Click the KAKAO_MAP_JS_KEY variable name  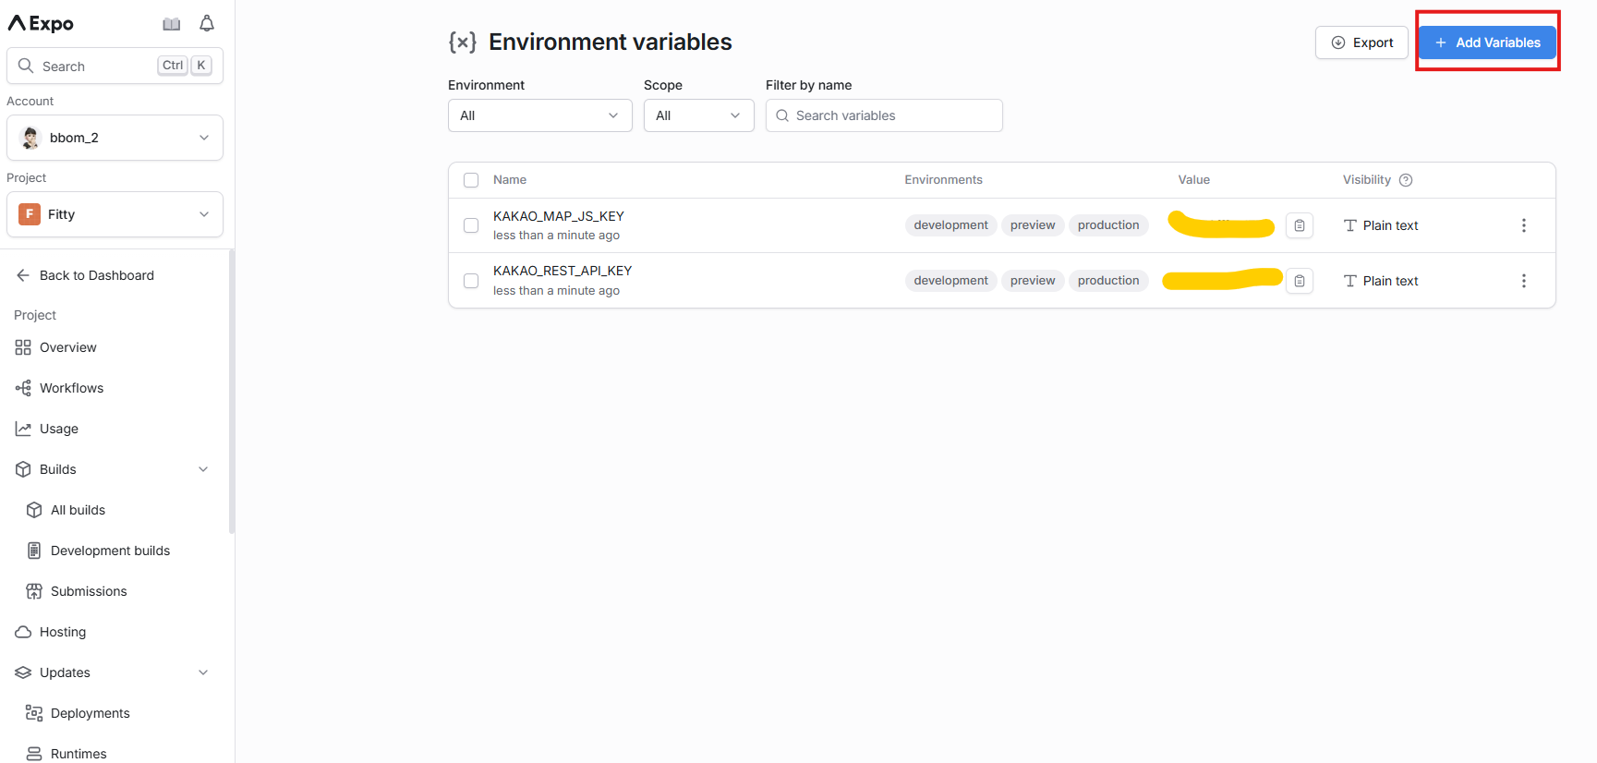[559, 216]
